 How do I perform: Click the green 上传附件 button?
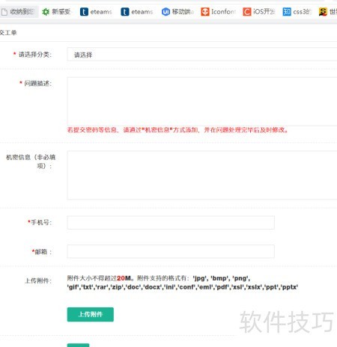(91, 314)
